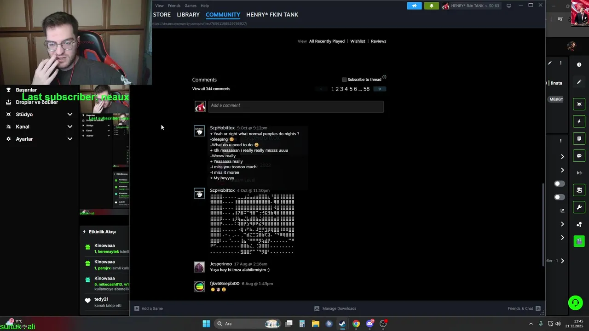Click the Windows Start button
589x331 pixels.
[x=206, y=324]
